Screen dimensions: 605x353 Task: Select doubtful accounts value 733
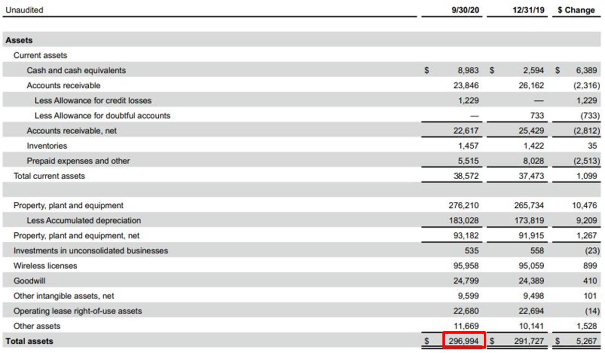[536, 115]
